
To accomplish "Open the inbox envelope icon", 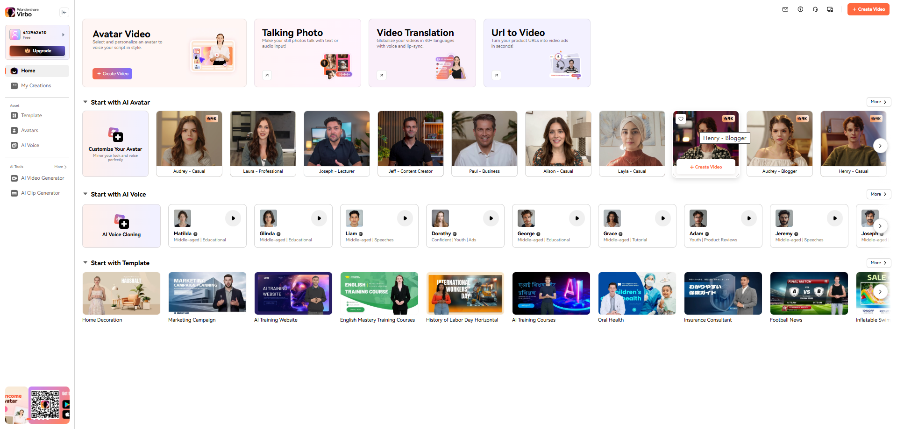I will [785, 9].
